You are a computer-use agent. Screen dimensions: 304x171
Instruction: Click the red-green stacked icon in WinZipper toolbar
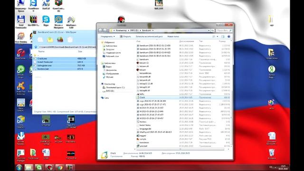click(60, 39)
